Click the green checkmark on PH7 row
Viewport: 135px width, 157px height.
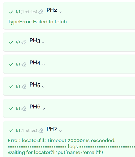click(11, 131)
